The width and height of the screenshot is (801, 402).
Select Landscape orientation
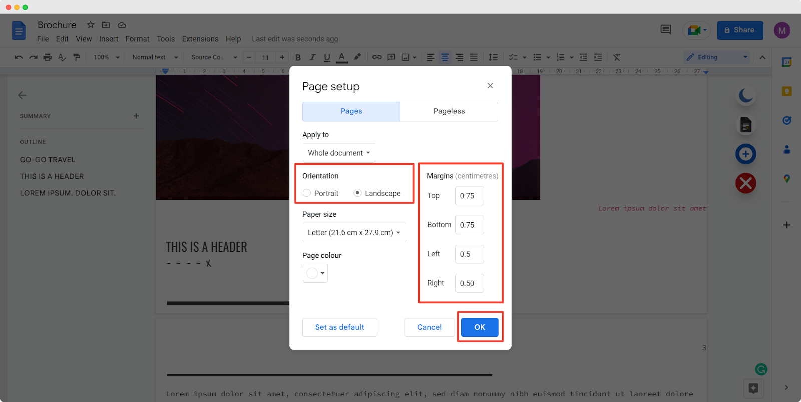click(x=357, y=193)
